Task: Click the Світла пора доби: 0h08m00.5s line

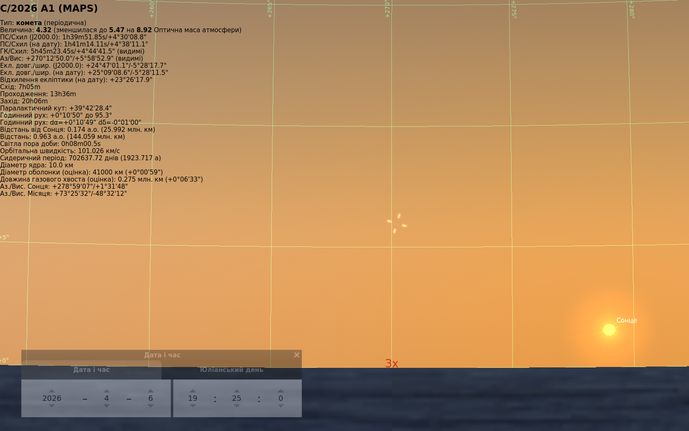Action: point(50,144)
